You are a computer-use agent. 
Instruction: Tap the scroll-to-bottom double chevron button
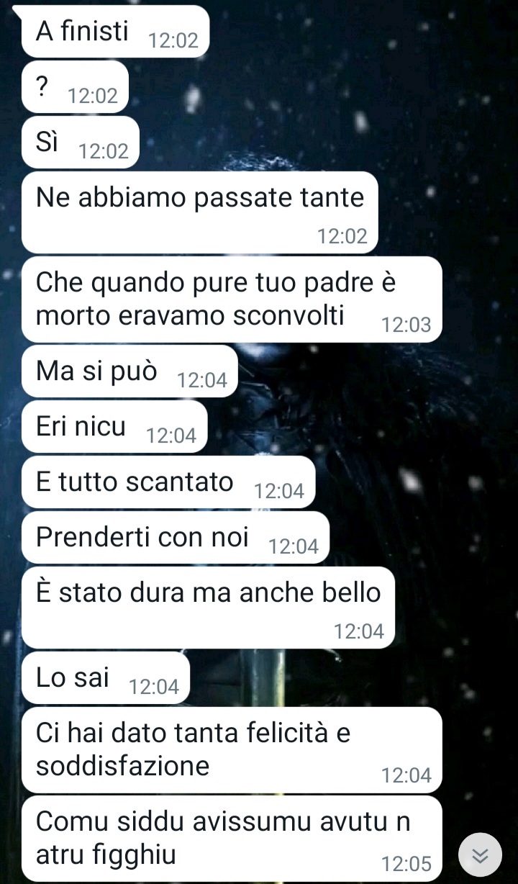pos(480,854)
